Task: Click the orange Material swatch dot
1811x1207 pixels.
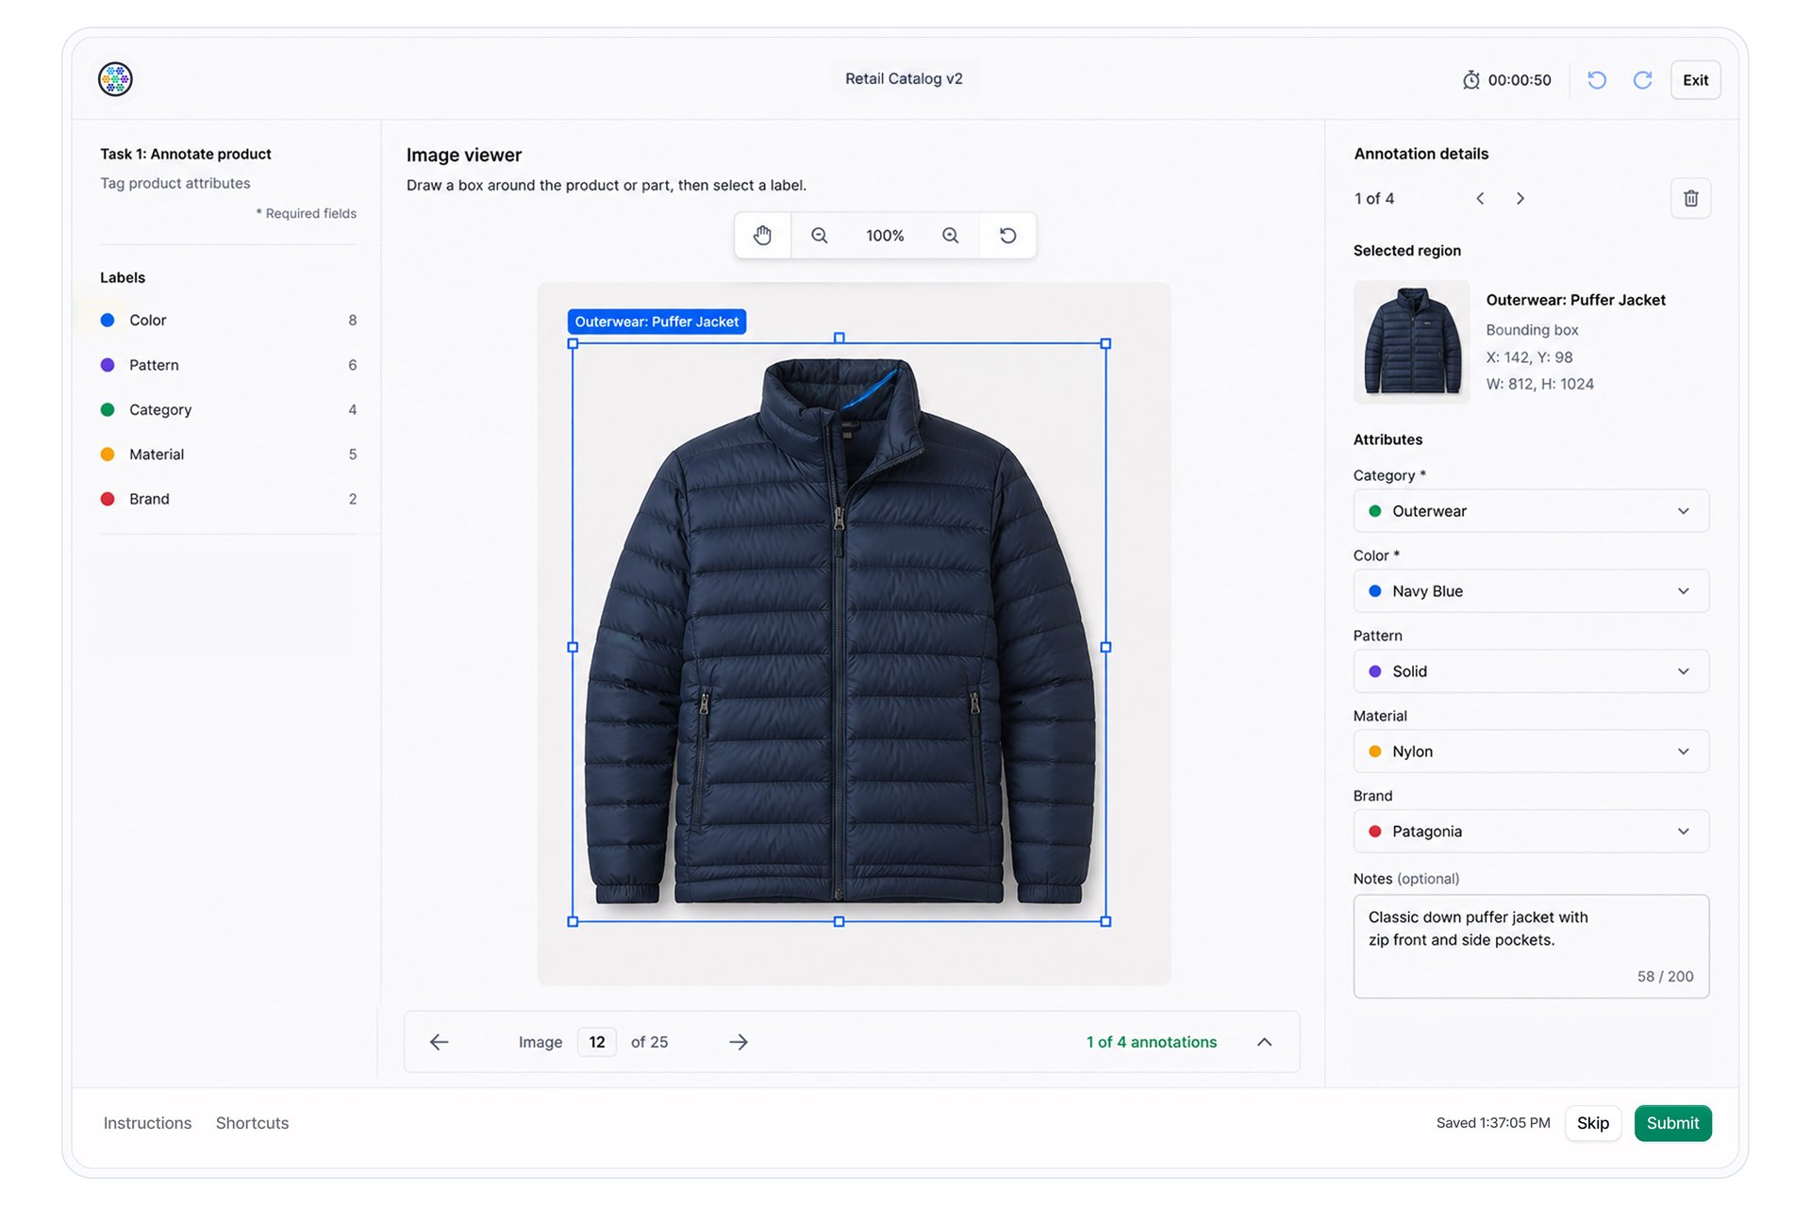Action: 108,455
